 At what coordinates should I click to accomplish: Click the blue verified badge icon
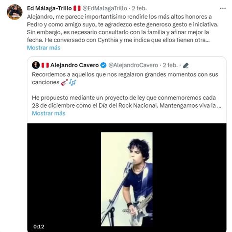point(103,65)
